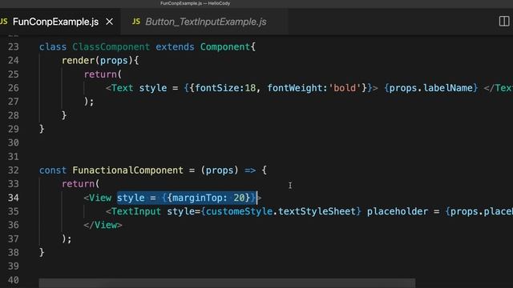The height and width of the screenshot is (288, 513).
Task: Click the closing </View> tag on line 36
Action: tap(103, 226)
